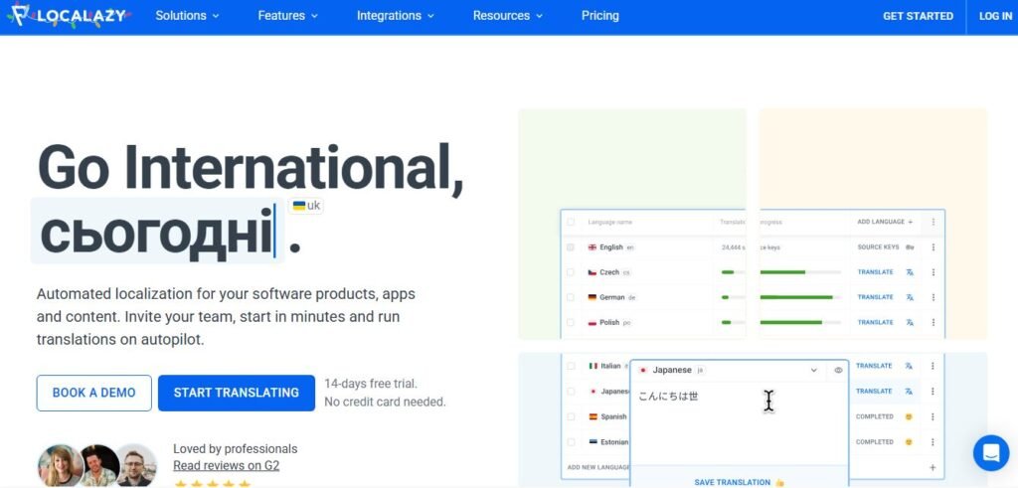Expand the Japanese language dropdown chevron
Viewport: 1018px width, 488px height.
tap(813, 370)
